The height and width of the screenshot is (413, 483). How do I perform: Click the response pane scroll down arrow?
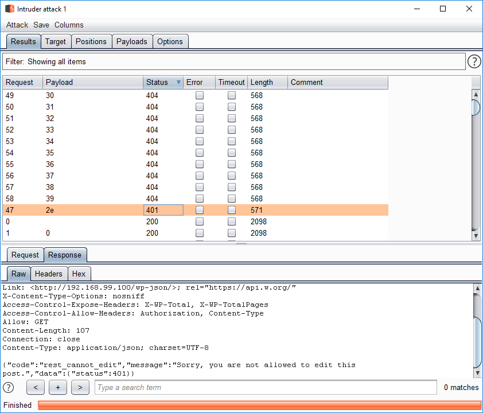click(477, 373)
